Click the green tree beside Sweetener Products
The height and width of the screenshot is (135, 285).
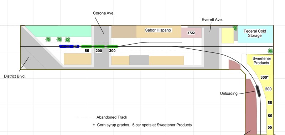tap(270, 51)
